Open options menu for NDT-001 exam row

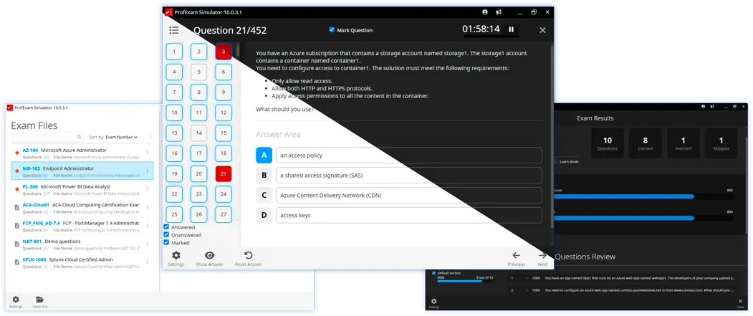(x=148, y=244)
